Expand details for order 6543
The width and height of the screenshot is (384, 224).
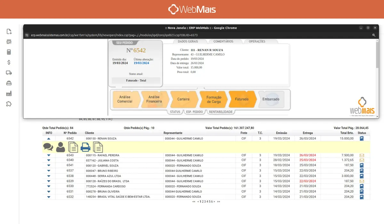coord(48,155)
